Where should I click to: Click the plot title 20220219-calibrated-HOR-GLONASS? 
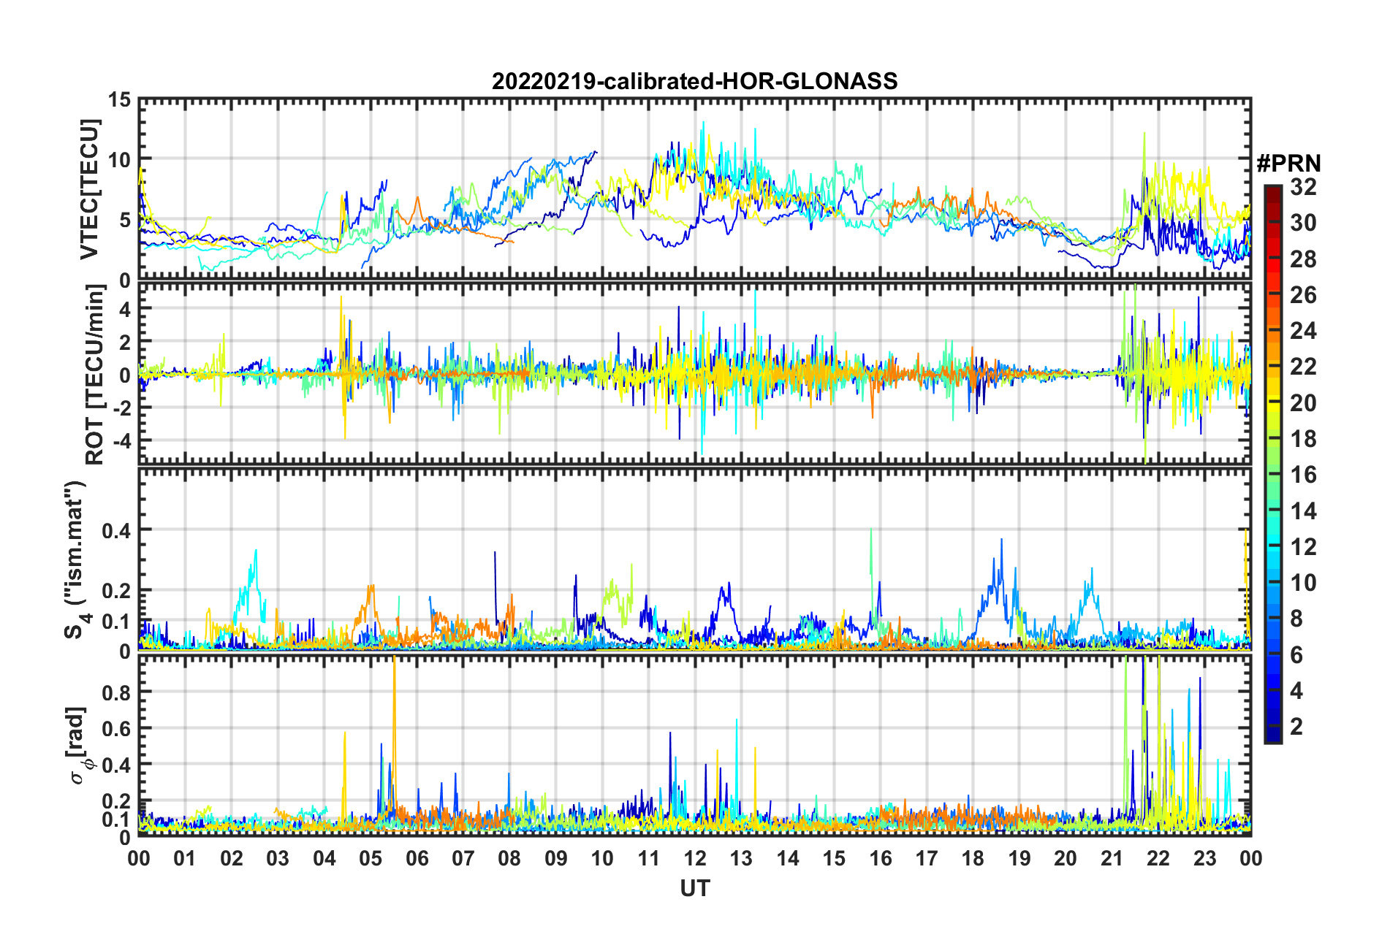(694, 80)
